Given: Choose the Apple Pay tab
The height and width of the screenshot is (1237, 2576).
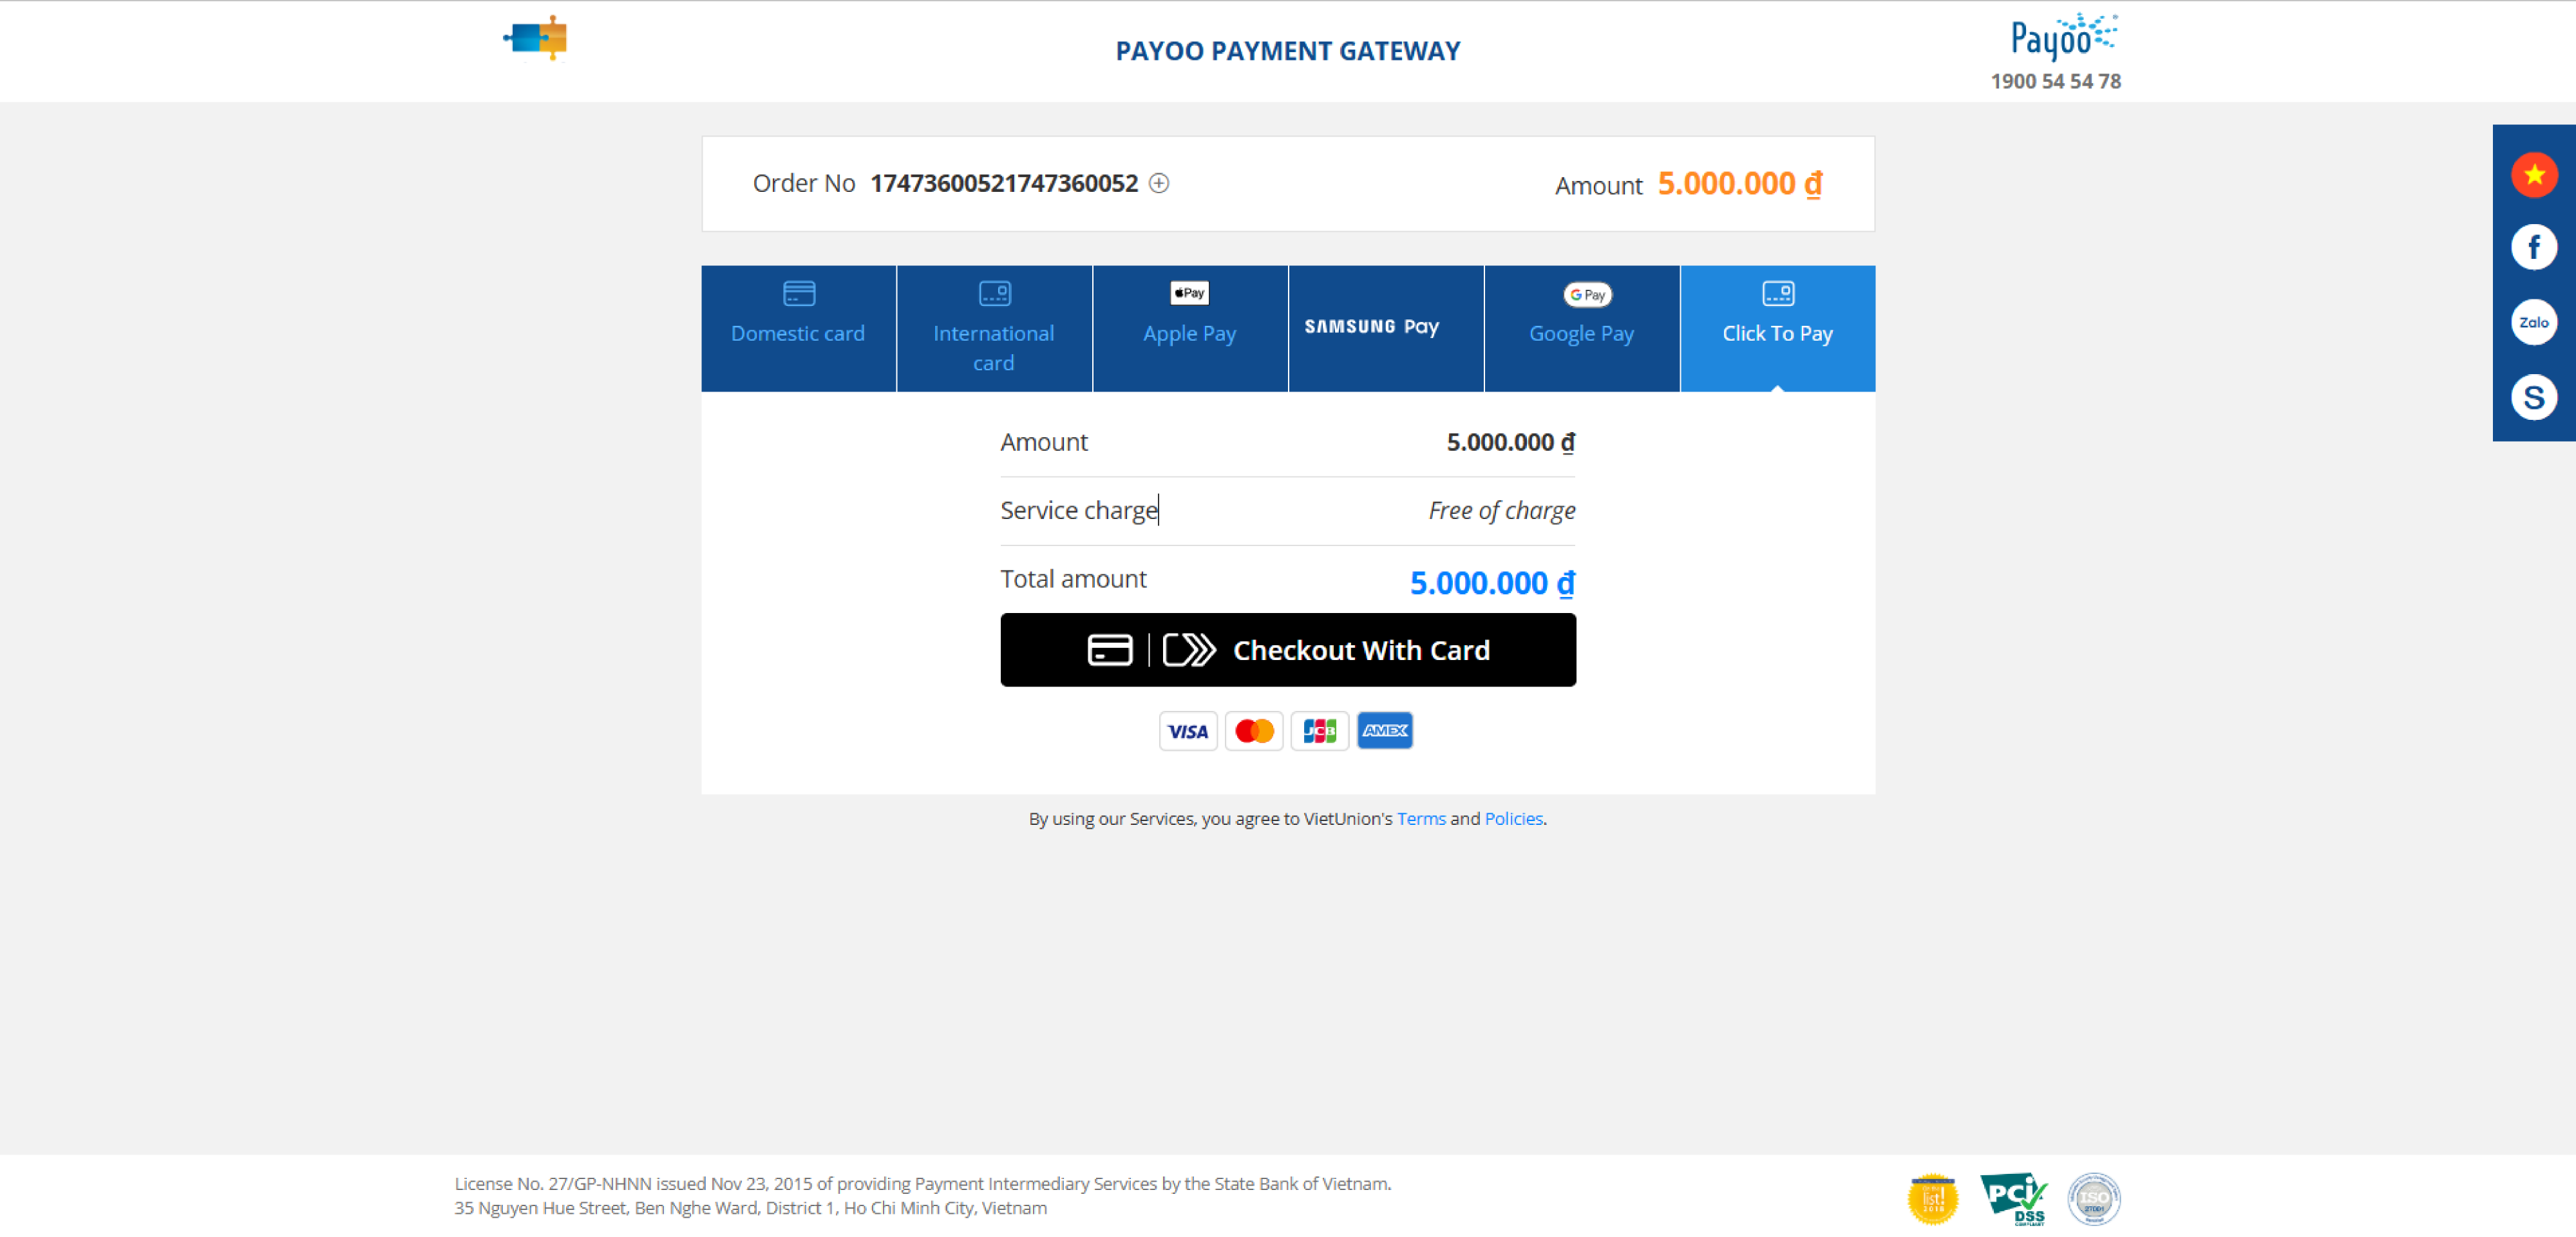Looking at the screenshot, I should tap(1190, 328).
